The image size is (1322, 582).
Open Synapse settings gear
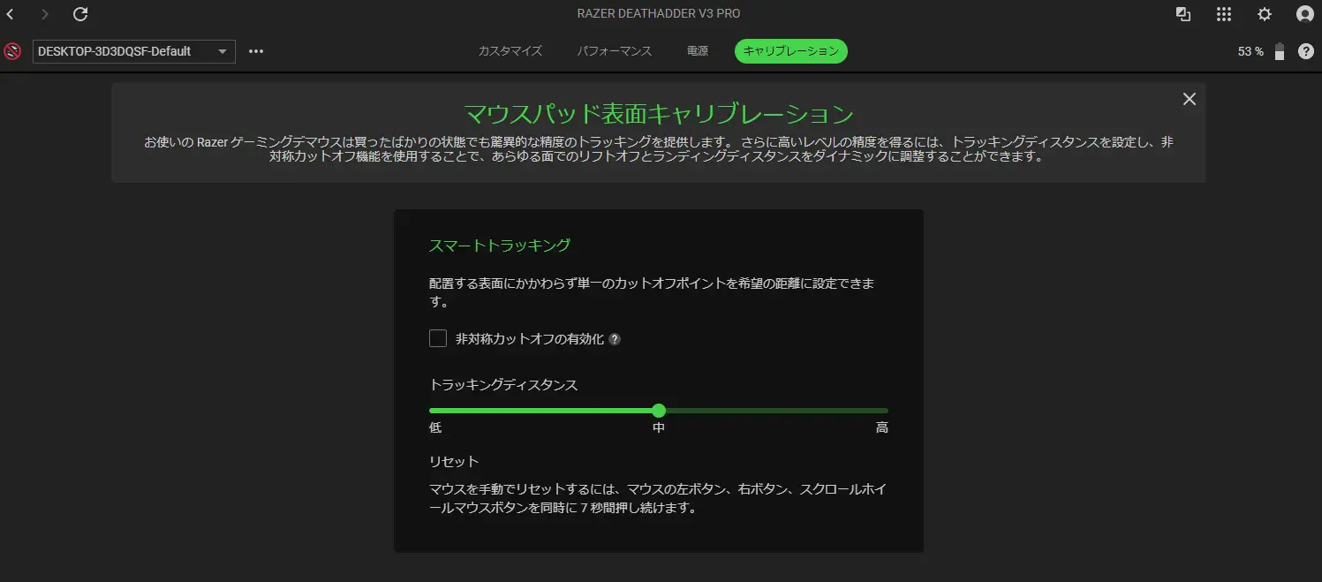[x=1265, y=14]
